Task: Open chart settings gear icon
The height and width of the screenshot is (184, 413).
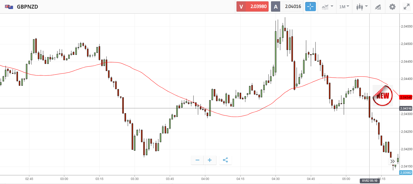Action: tap(392, 7)
